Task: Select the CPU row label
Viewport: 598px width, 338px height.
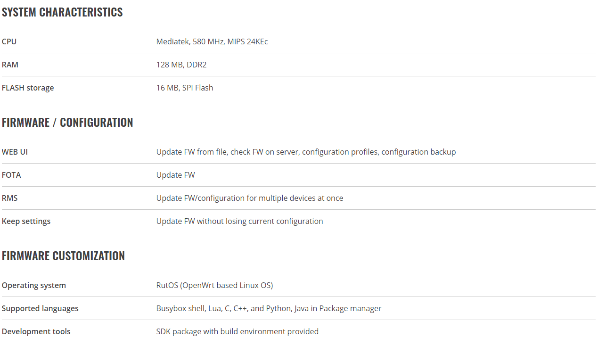Action: point(9,41)
